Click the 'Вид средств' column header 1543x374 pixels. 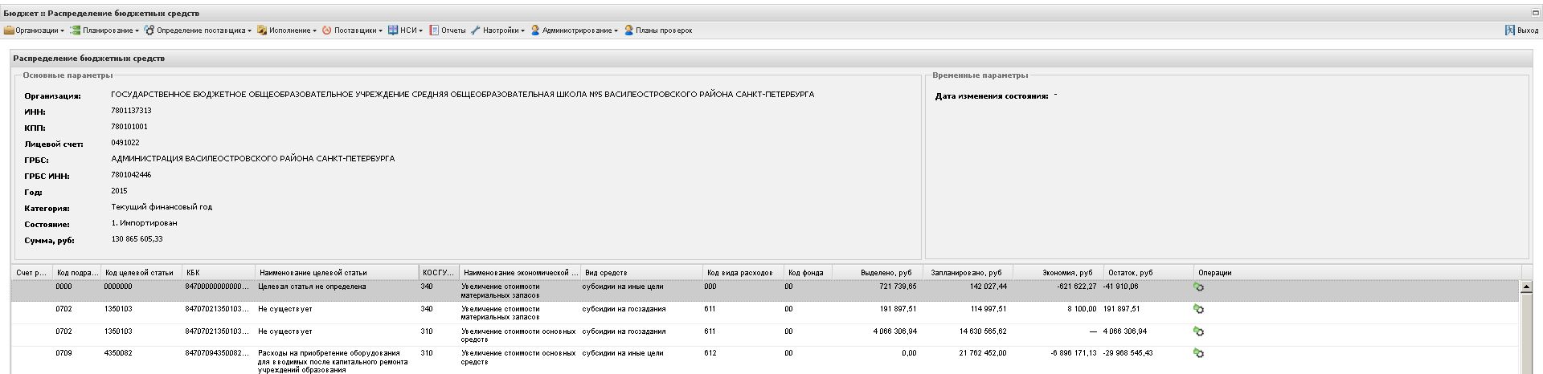(x=642, y=273)
